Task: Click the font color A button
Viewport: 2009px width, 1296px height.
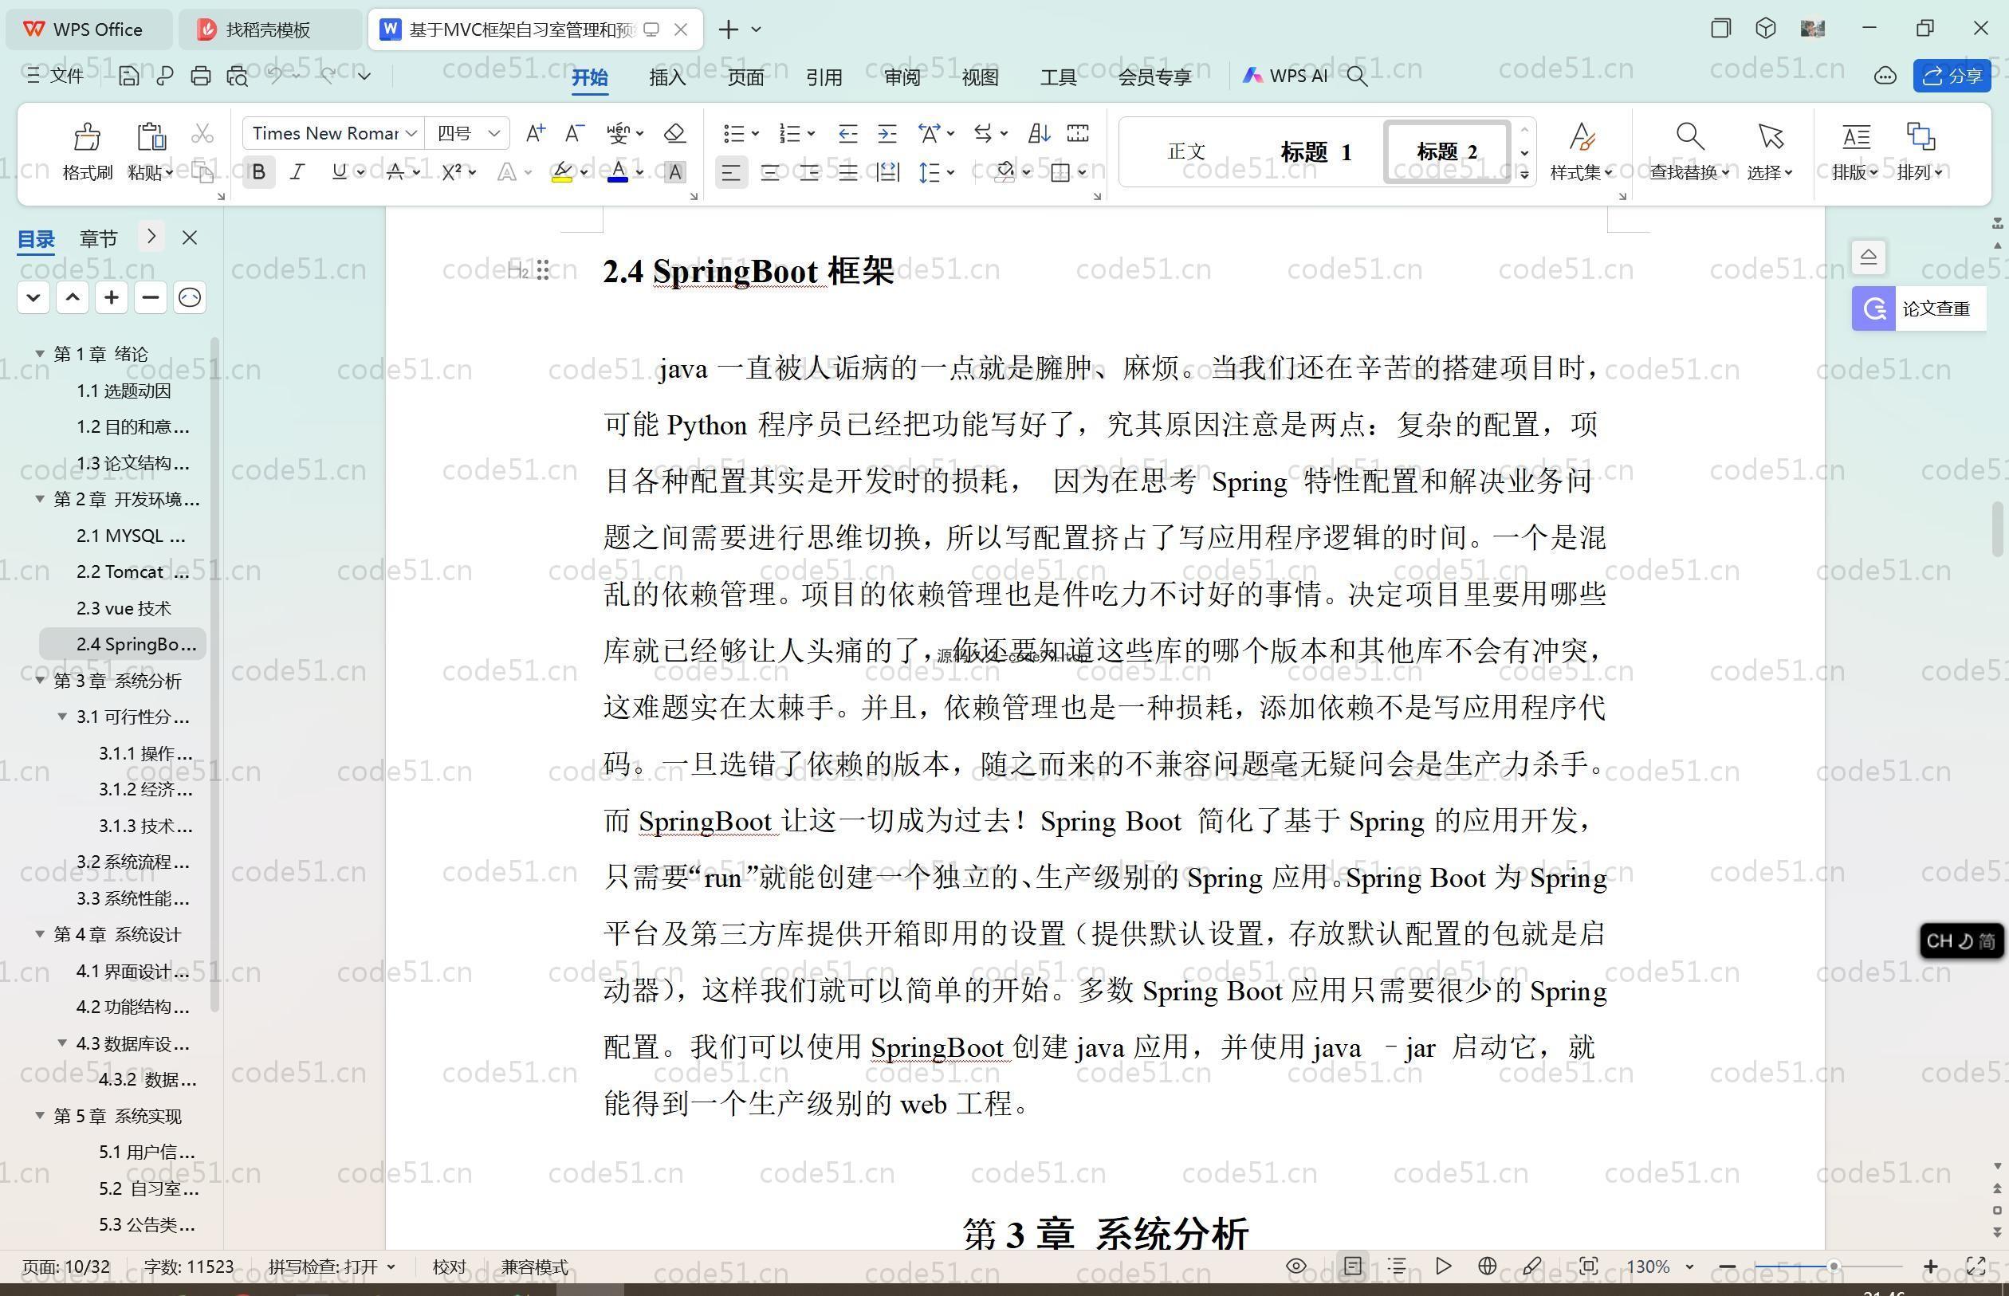Action: 618,171
